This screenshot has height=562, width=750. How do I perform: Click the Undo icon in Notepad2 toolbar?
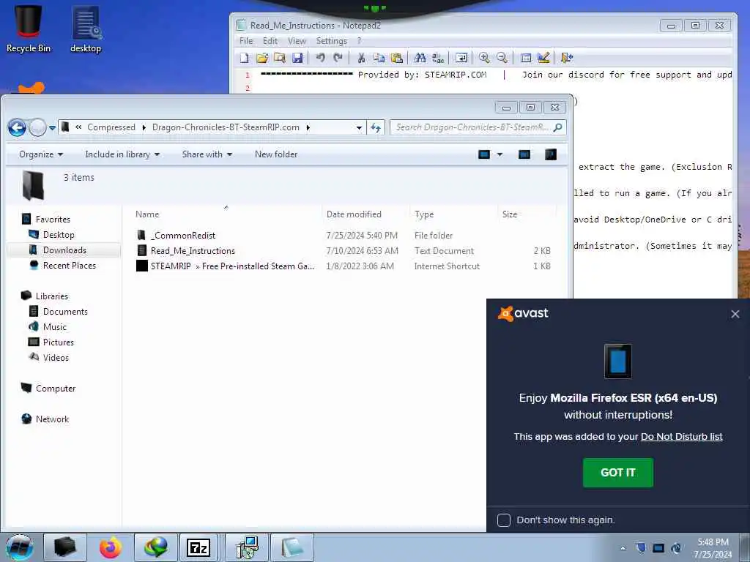pyautogui.click(x=321, y=58)
